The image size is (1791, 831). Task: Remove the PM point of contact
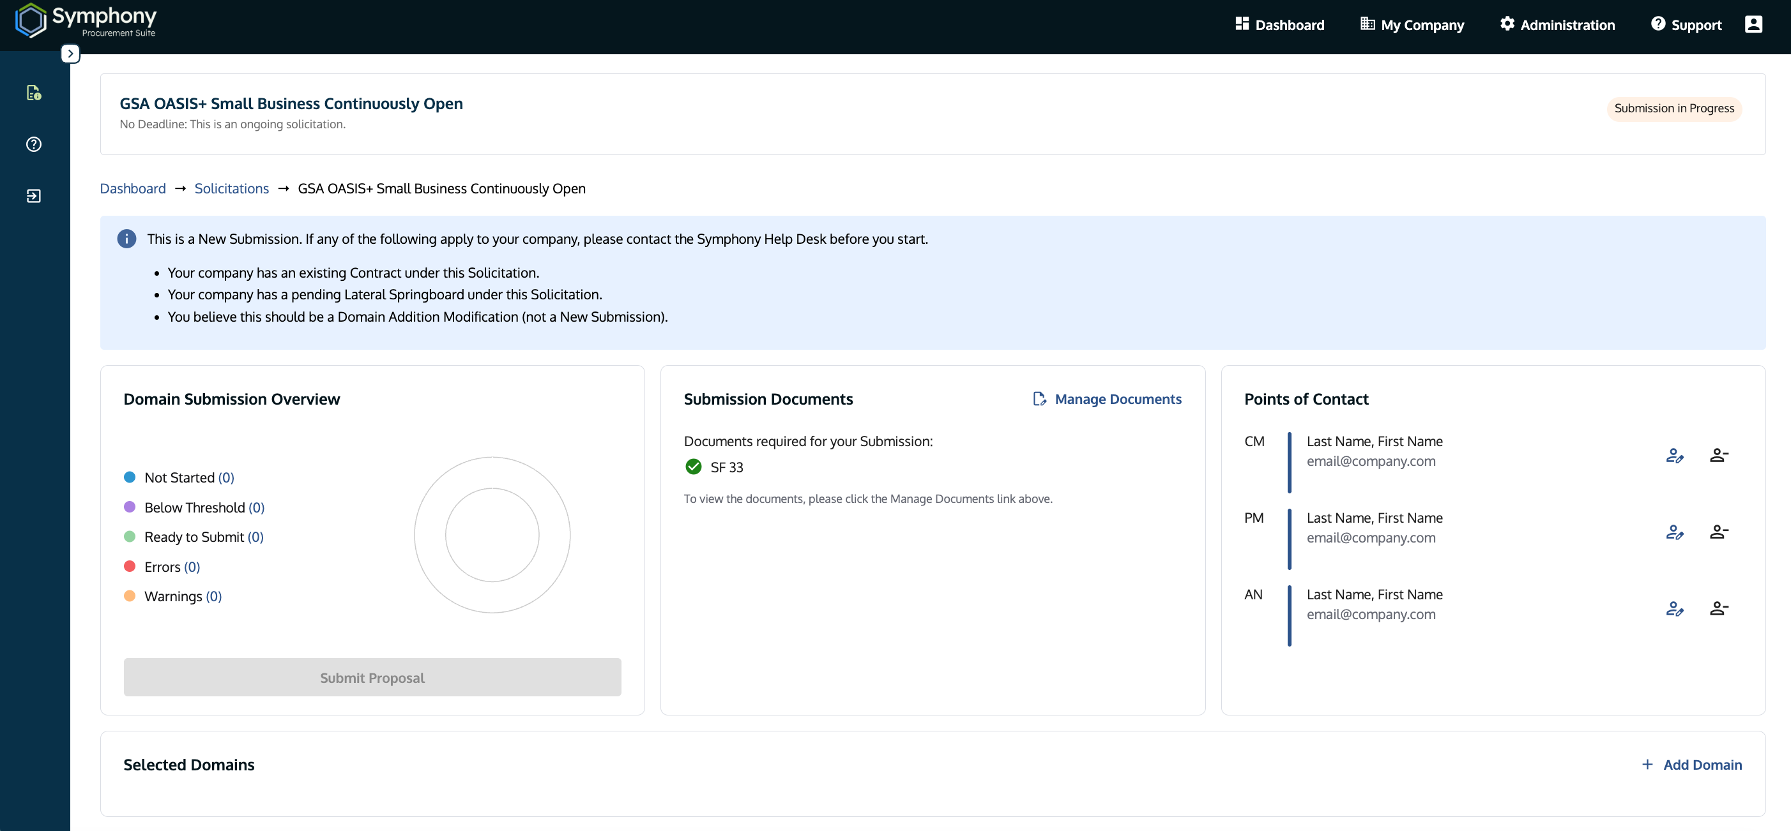tap(1719, 532)
